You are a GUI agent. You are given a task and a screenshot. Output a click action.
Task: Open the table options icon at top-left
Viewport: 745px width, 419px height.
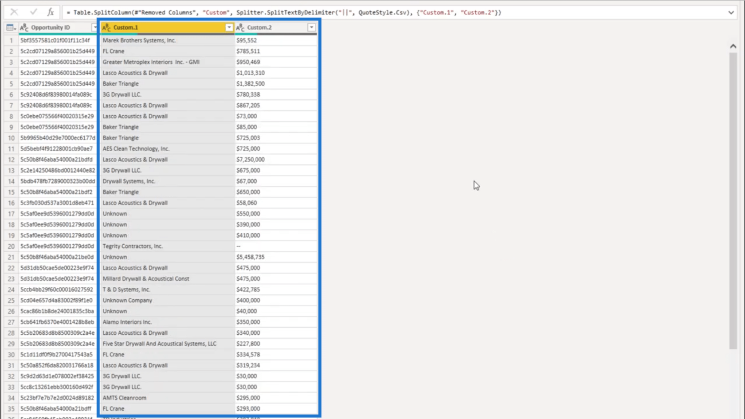tap(11, 27)
